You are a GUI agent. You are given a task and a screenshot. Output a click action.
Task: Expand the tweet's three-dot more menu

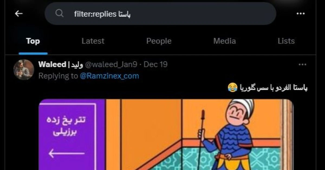[x=302, y=65]
